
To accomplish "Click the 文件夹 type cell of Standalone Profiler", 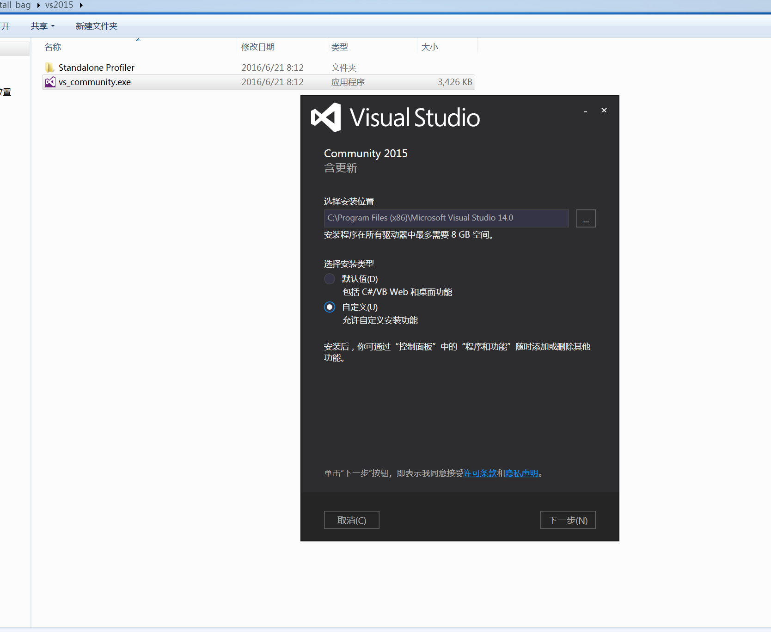I will pos(344,67).
